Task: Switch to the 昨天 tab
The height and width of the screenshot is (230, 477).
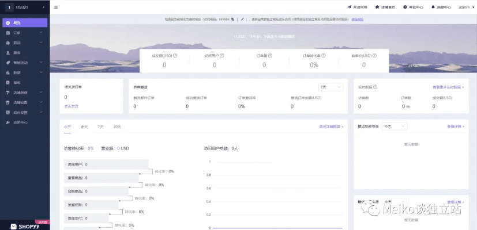Action: click(x=84, y=126)
